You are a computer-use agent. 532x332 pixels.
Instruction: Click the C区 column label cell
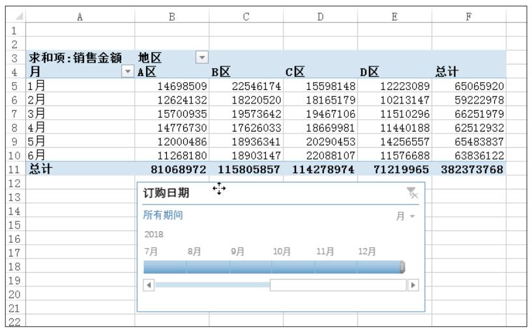click(x=320, y=72)
